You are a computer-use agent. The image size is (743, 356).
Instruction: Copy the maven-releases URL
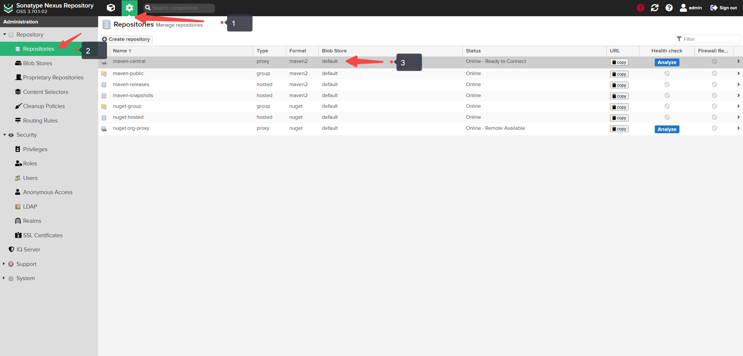619,85
